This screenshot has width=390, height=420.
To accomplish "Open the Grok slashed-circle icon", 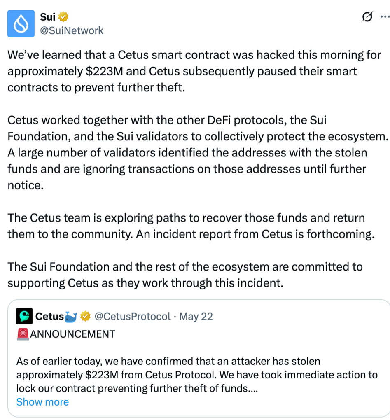I will pyautogui.click(x=367, y=17).
